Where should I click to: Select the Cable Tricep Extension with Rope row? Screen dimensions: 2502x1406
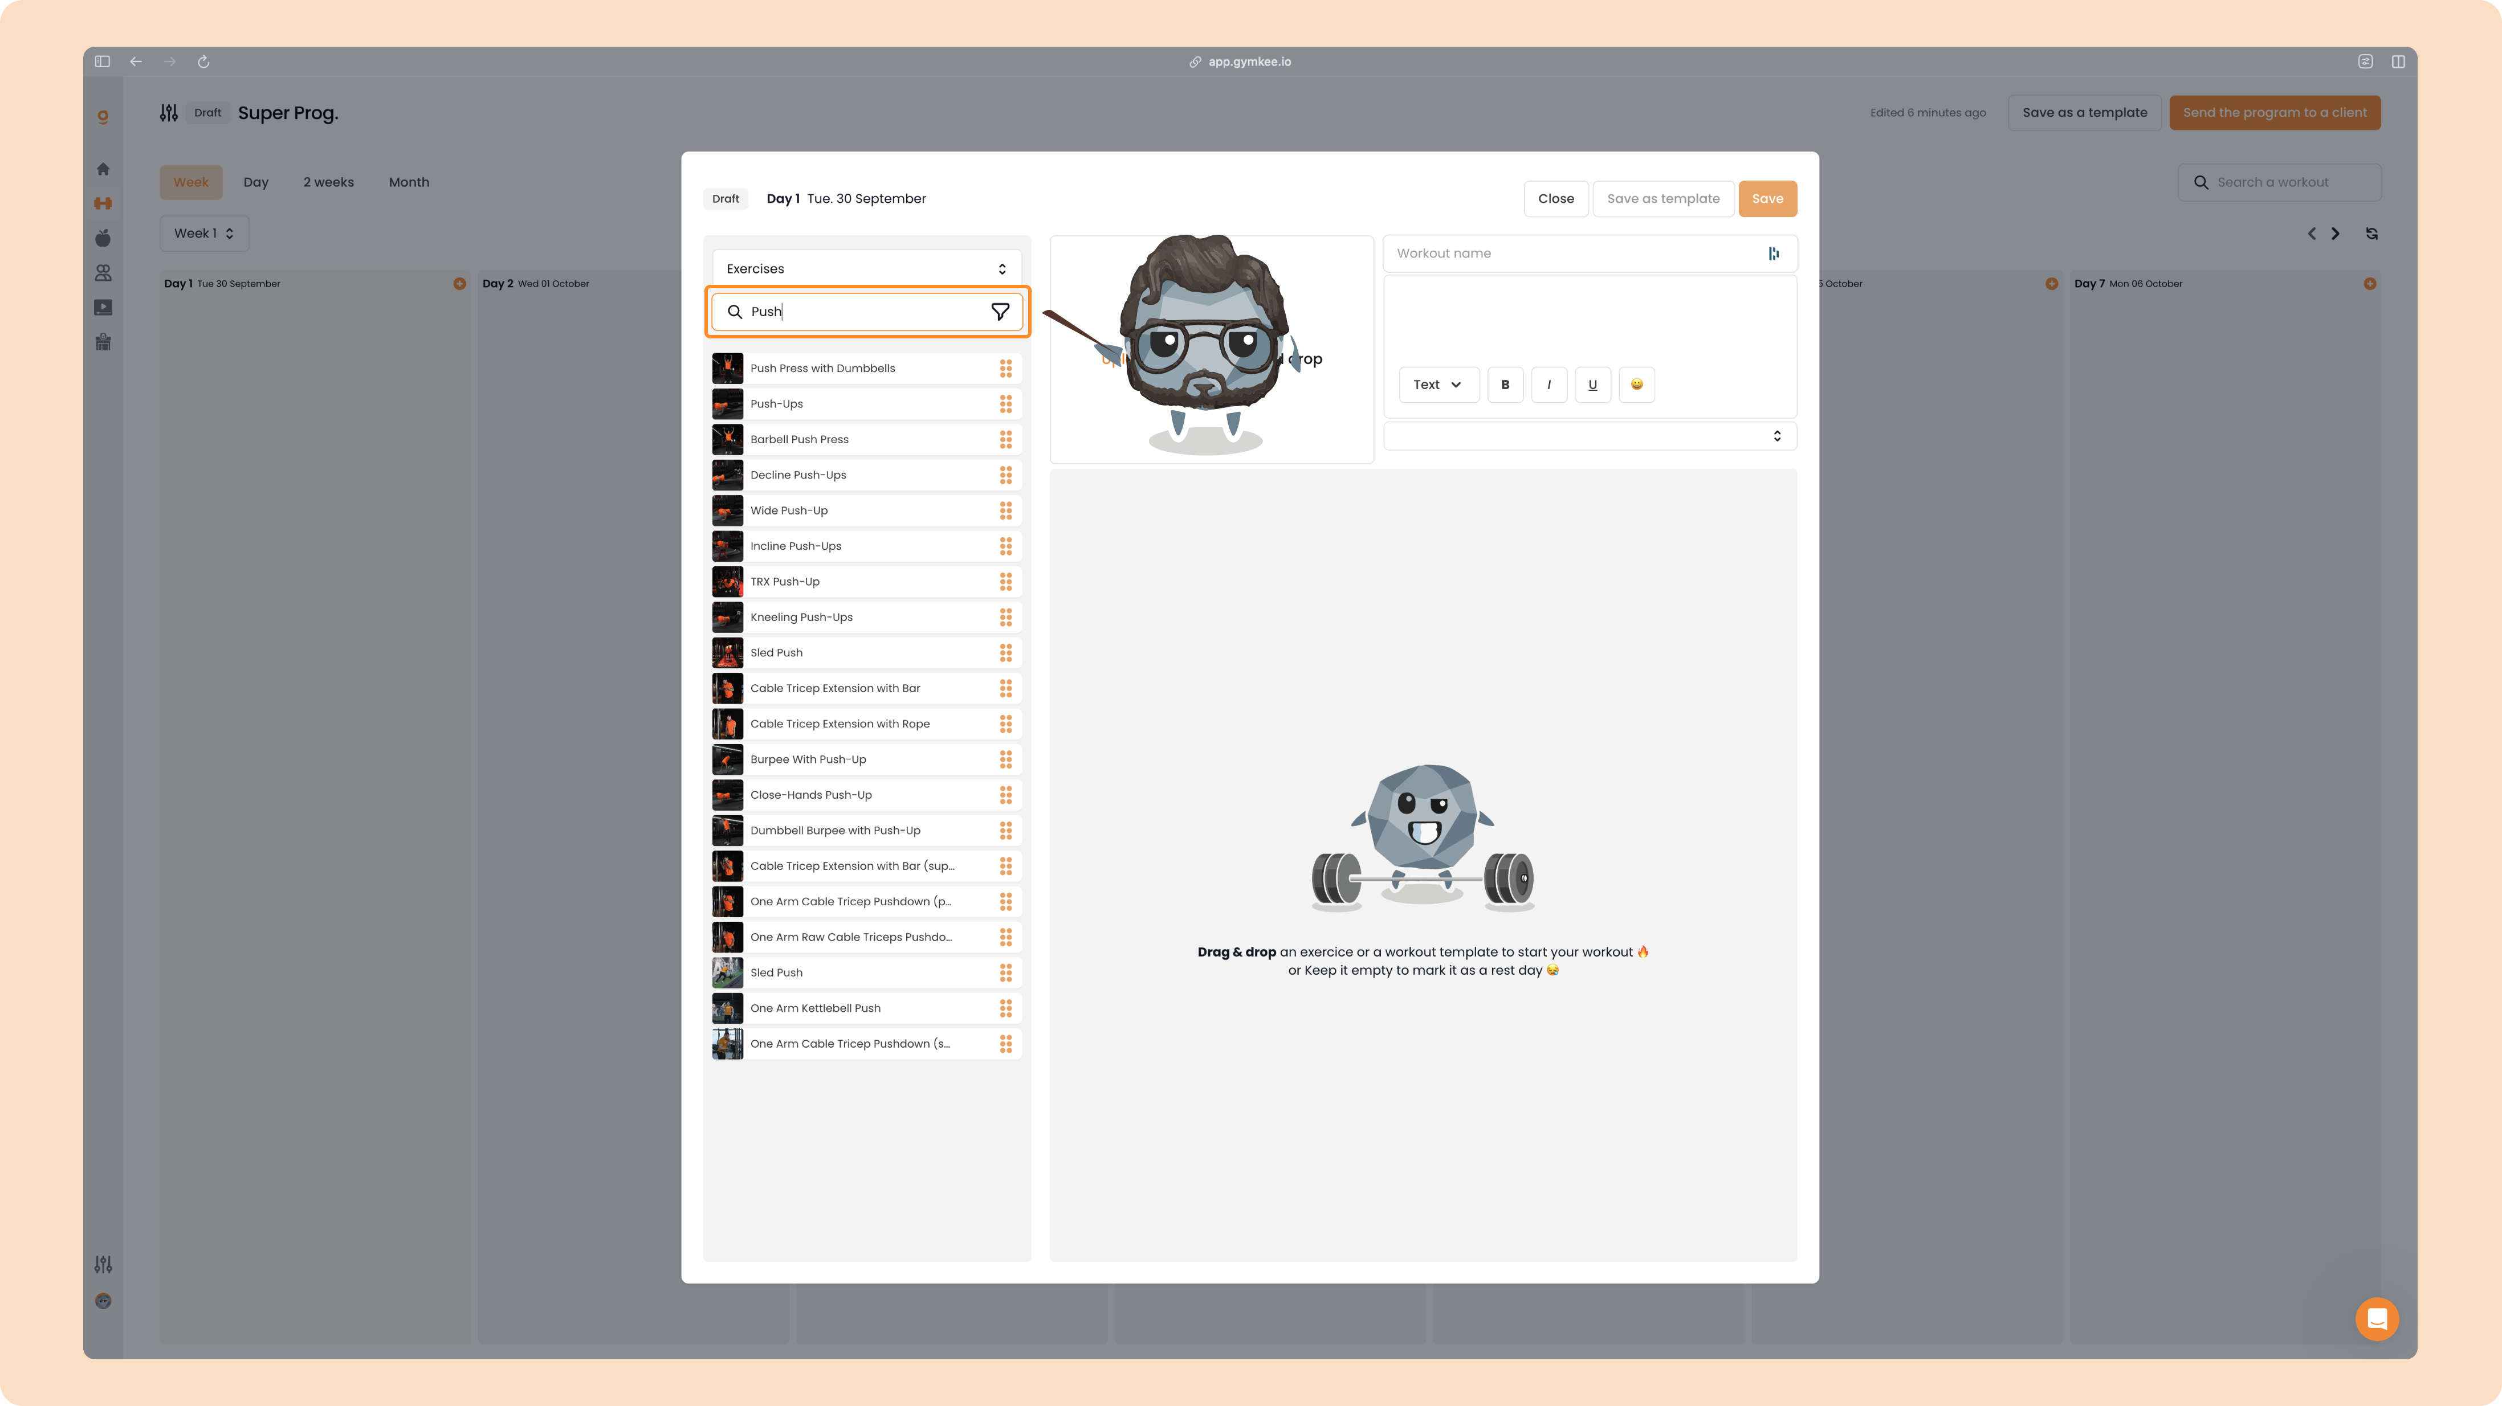[x=866, y=724]
